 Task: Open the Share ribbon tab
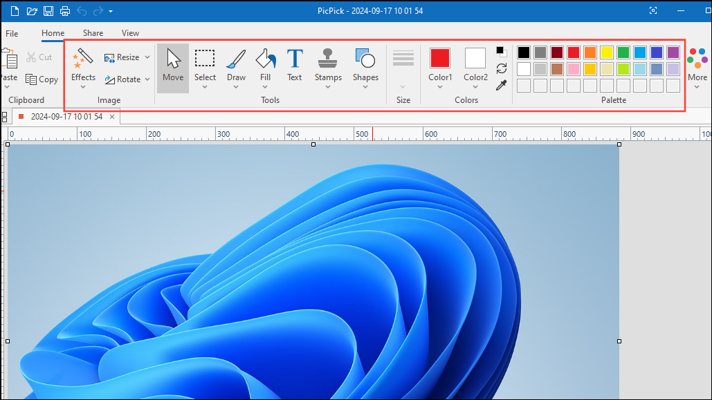point(93,32)
